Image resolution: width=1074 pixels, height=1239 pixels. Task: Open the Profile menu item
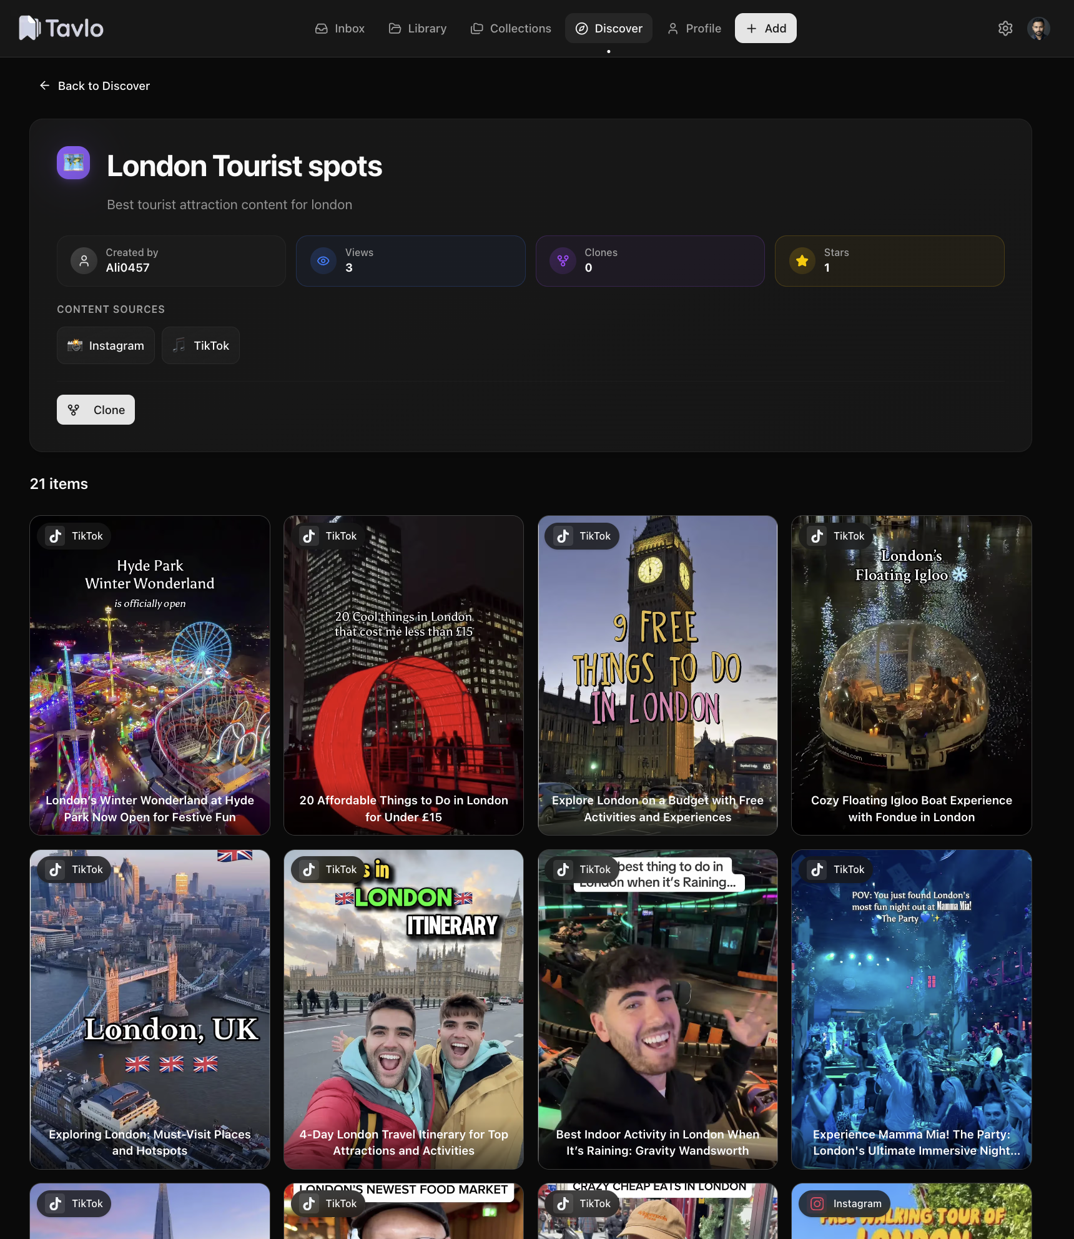(x=694, y=28)
